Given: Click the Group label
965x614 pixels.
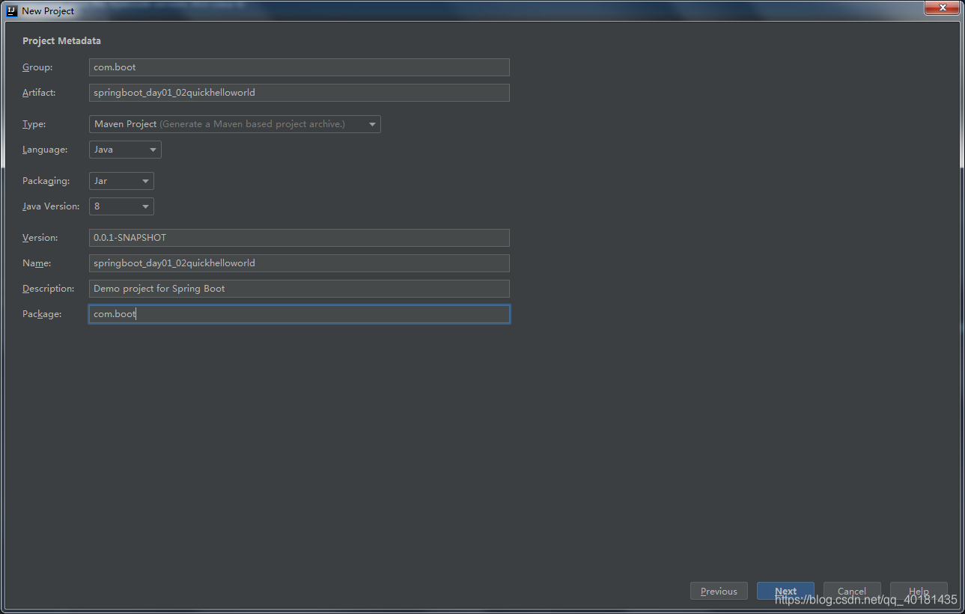Looking at the screenshot, I should pos(37,67).
